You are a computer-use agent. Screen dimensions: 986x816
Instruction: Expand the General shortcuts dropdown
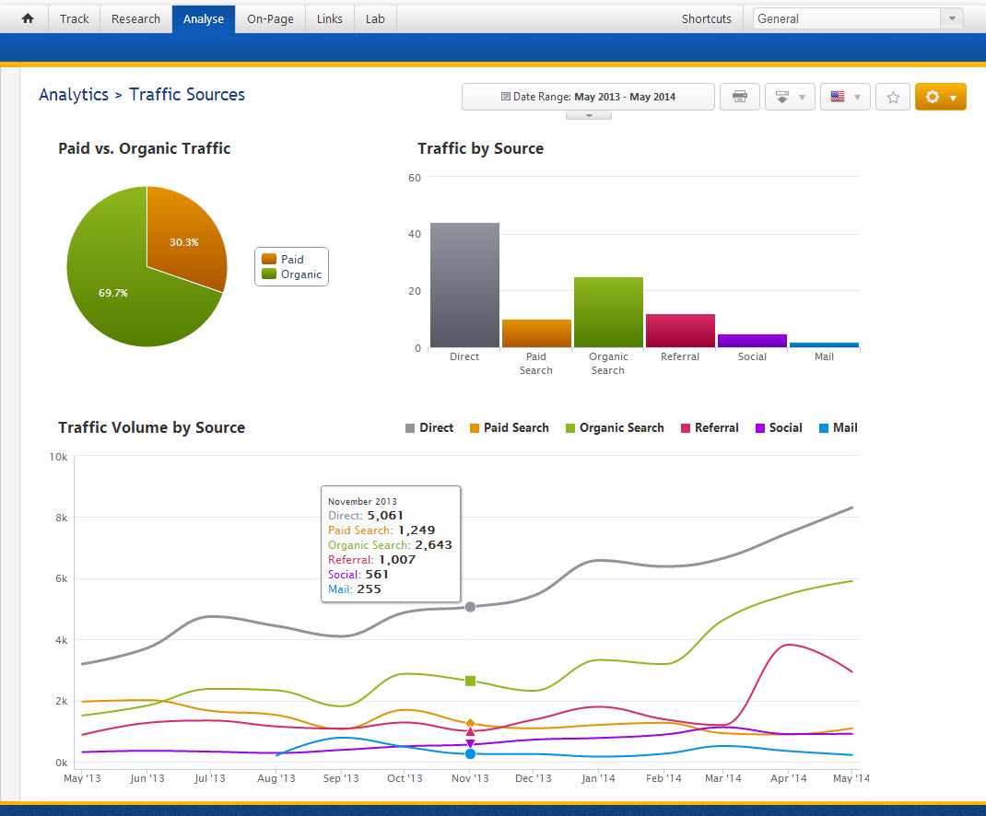coord(951,18)
